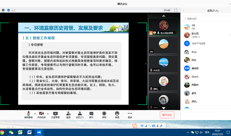Click the 01:42 meeting timer
This screenshot has width=231, height=136.
(167, 10)
